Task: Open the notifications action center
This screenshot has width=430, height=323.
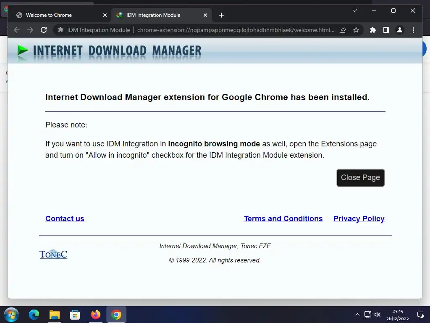Action: (x=420, y=315)
